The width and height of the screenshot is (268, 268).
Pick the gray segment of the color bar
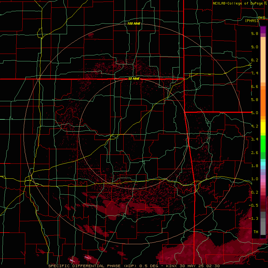tap(263, 223)
